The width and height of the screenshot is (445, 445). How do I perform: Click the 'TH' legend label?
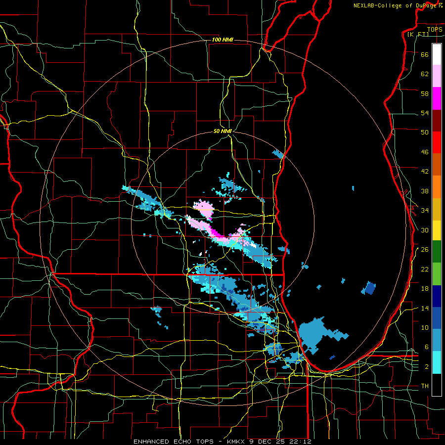pyautogui.click(x=425, y=386)
